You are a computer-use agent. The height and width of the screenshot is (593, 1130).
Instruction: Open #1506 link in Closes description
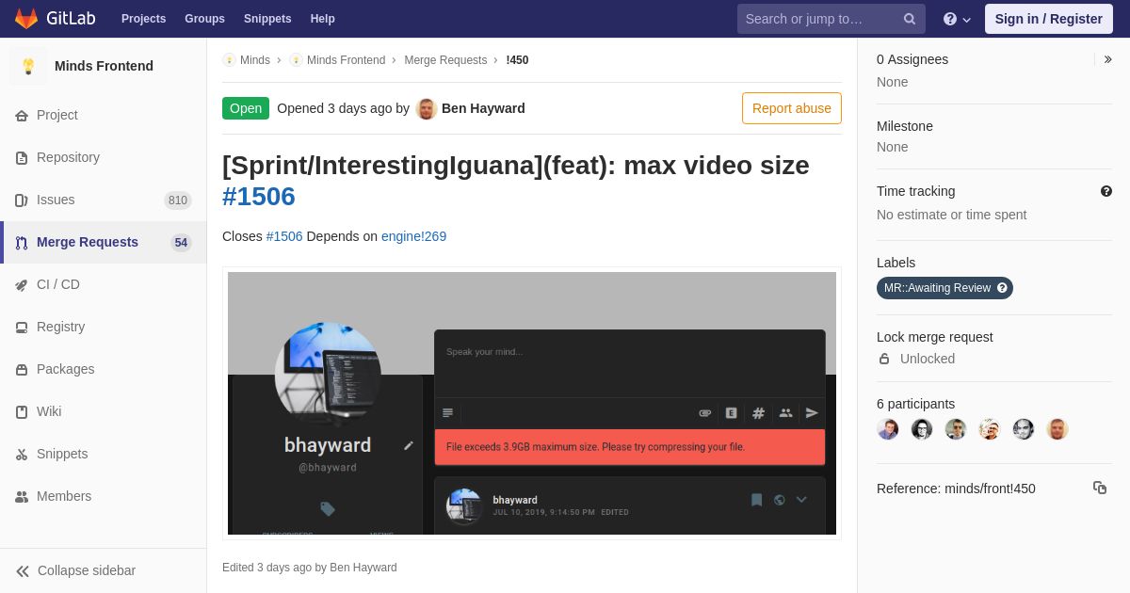[284, 236]
